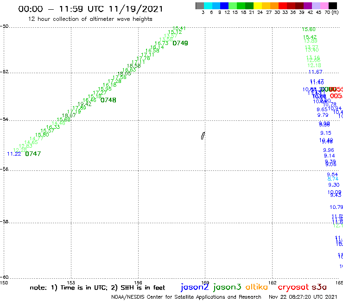Click the wave height value '18.07'
Screen dimensions: 343x301
coord(69,115)
